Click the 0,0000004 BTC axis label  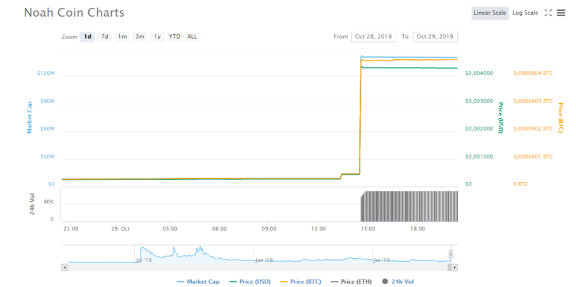pos(533,73)
